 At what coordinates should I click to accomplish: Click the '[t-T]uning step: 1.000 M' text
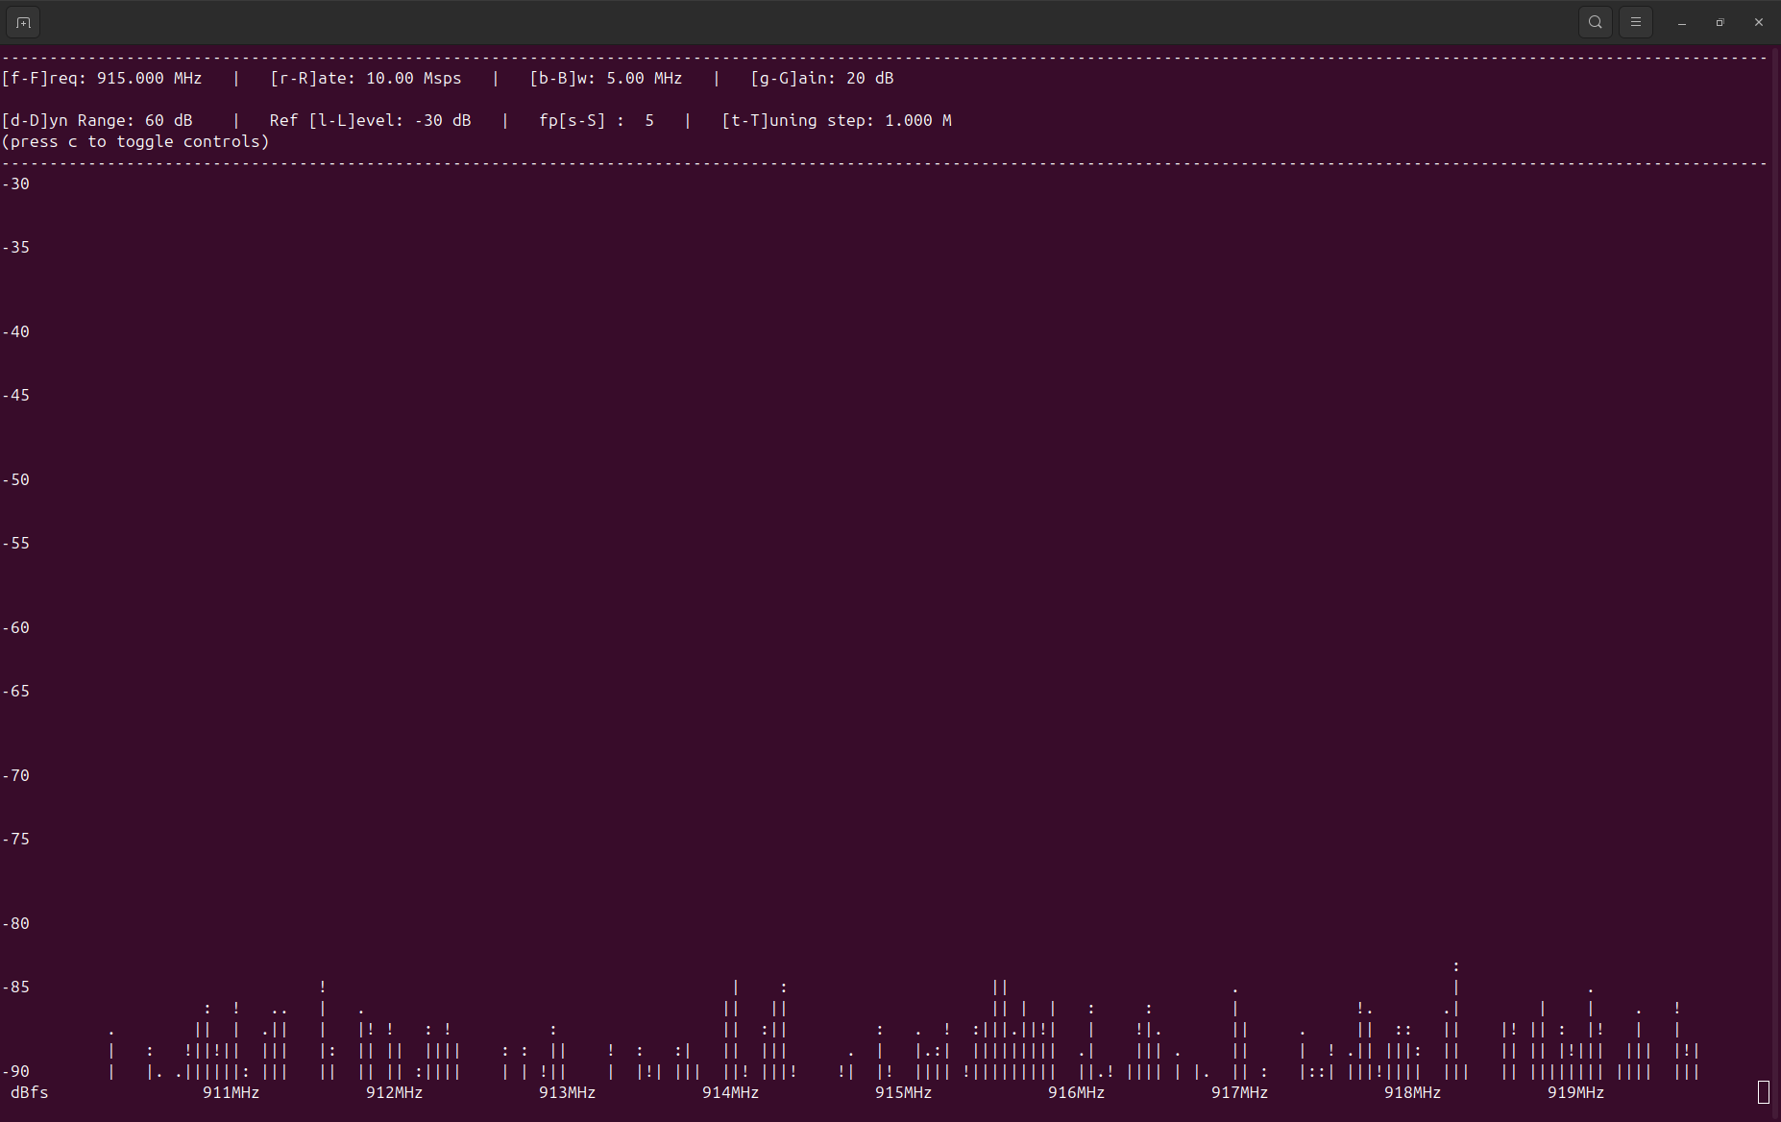tap(837, 120)
